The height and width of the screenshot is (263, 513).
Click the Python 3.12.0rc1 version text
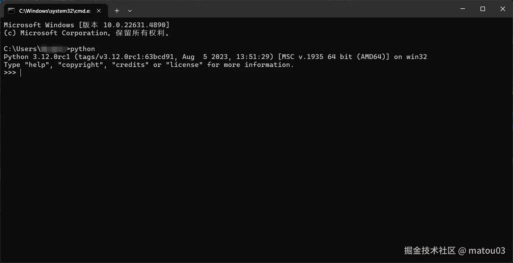[x=37, y=57]
